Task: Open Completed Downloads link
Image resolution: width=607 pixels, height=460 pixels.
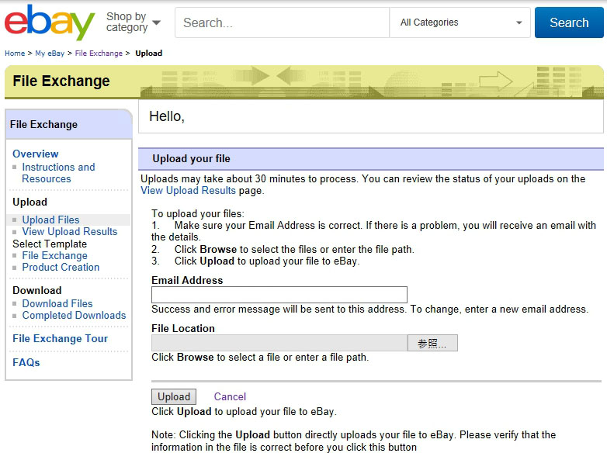Action: [x=74, y=315]
